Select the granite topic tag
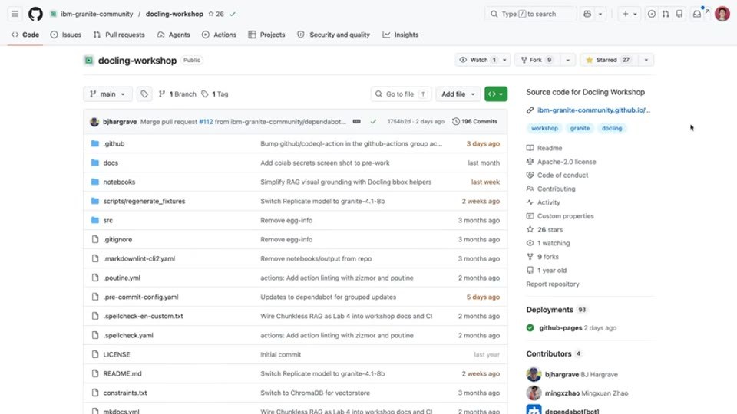The height and width of the screenshot is (414, 737). click(x=580, y=128)
